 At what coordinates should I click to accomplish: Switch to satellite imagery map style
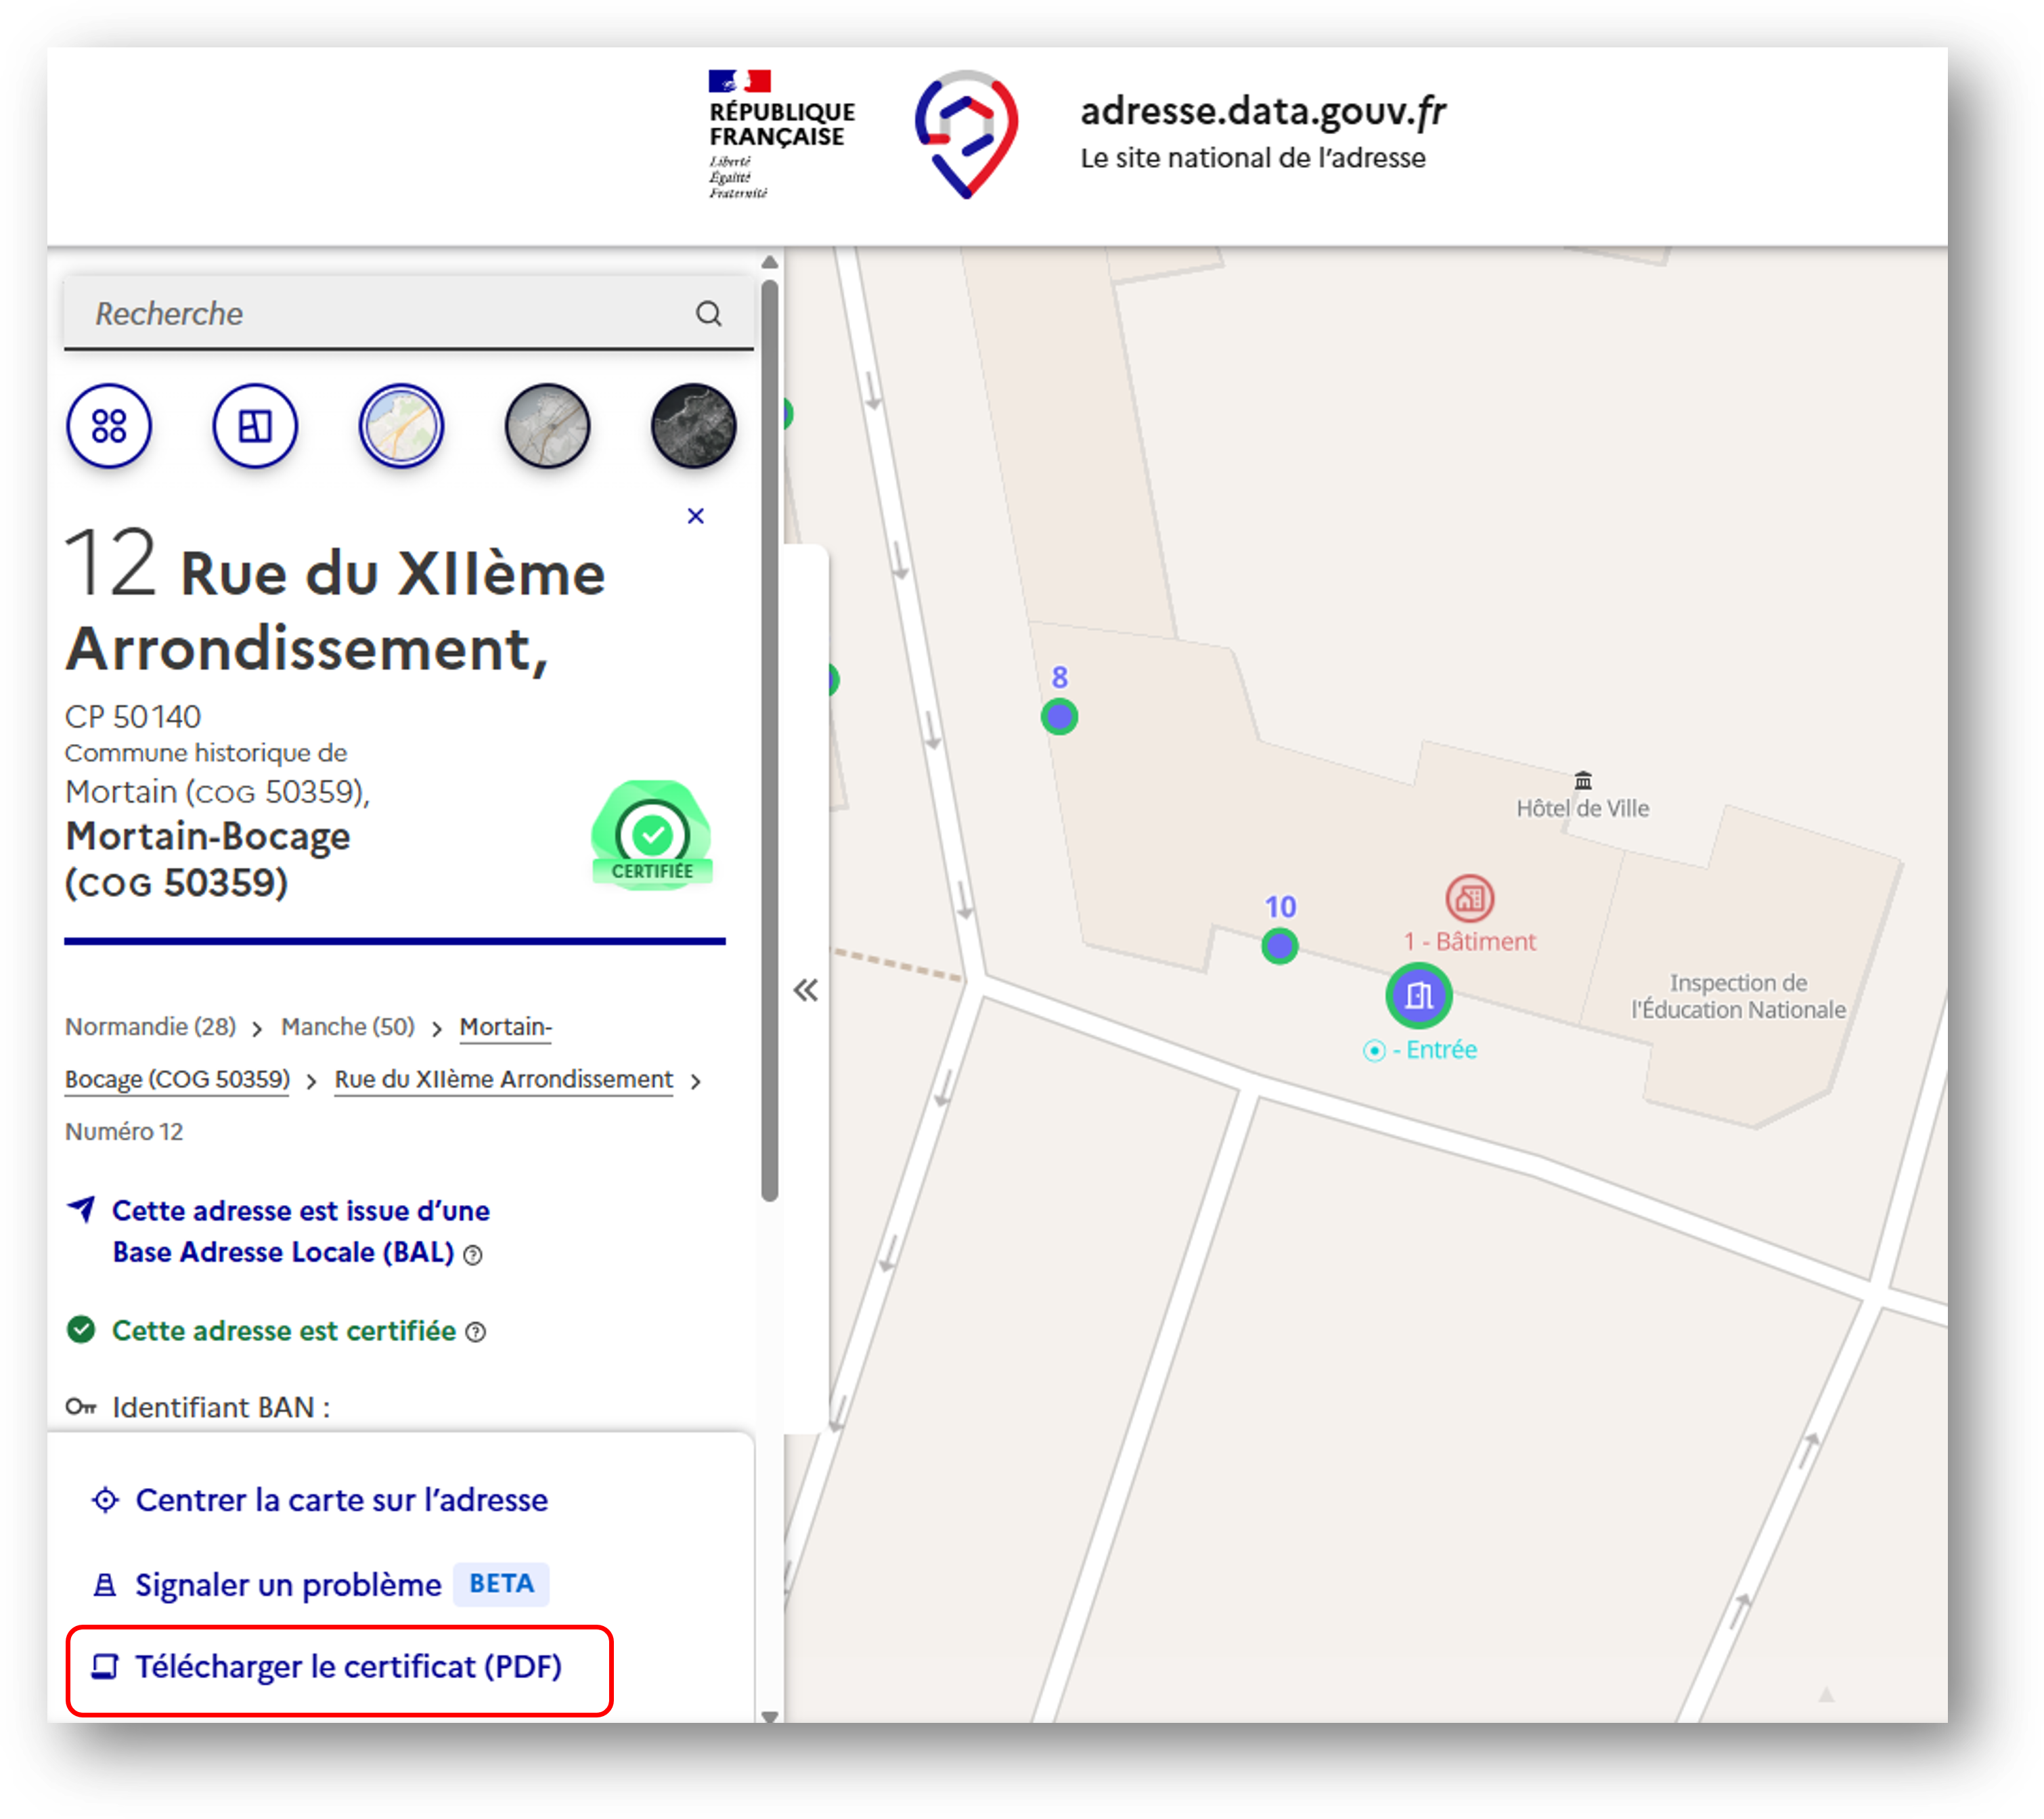click(x=693, y=427)
